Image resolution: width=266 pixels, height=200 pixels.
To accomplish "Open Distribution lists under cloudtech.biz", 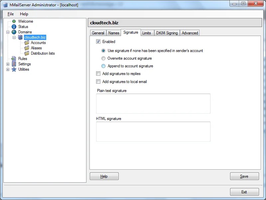I will (43, 53).
